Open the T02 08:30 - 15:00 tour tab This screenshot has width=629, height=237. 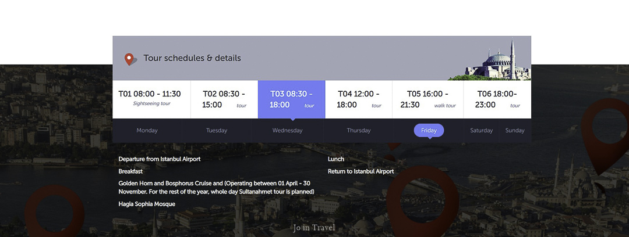[x=224, y=99]
